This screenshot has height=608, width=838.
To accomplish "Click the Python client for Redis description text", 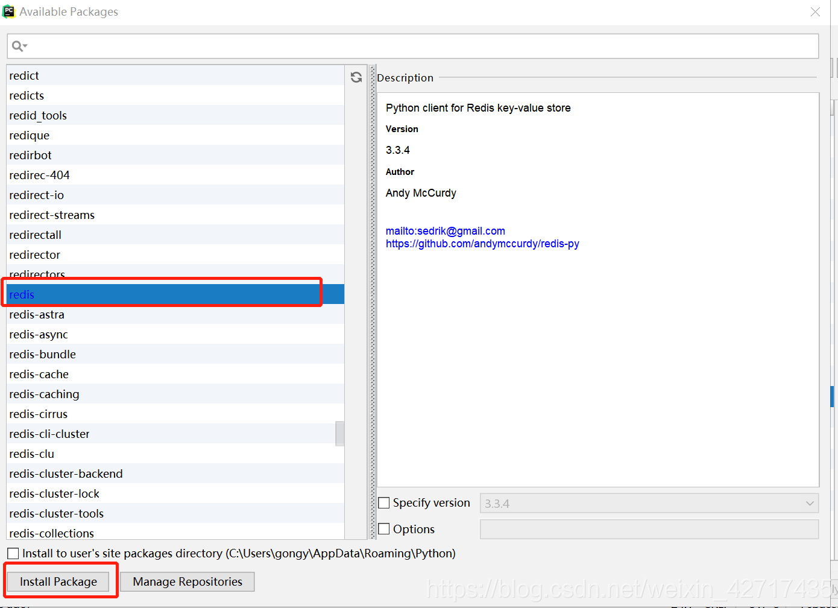I will point(478,108).
